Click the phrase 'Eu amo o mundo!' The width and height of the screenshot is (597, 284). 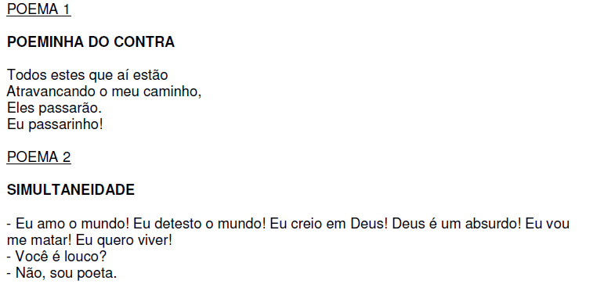pyautogui.click(x=72, y=224)
